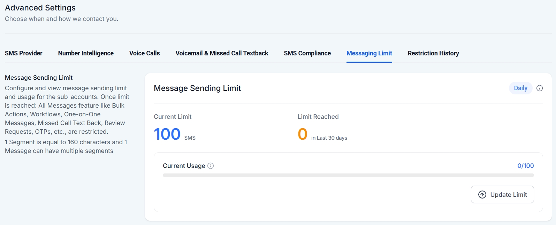Viewport: 556px width, 225px height.
Task: View the Restriction History tab
Action: coord(433,53)
